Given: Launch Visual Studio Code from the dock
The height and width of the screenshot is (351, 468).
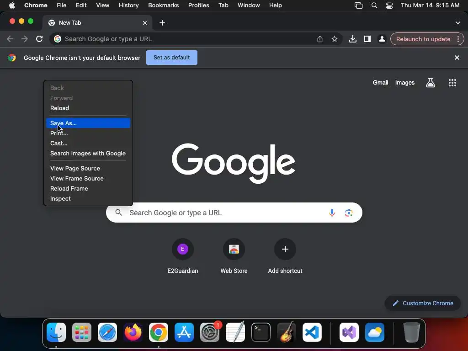Looking at the screenshot, I should (x=312, y=332).
